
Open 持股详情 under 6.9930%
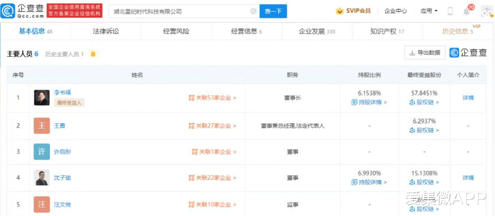(x=369, y=182)
